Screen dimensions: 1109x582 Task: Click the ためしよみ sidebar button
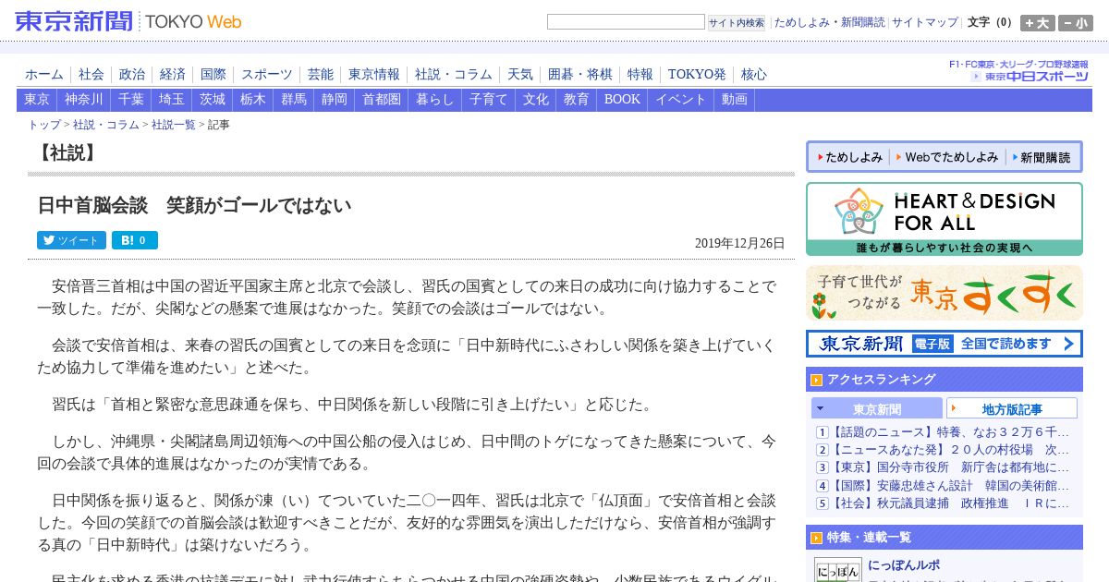[x=847, y=158]
